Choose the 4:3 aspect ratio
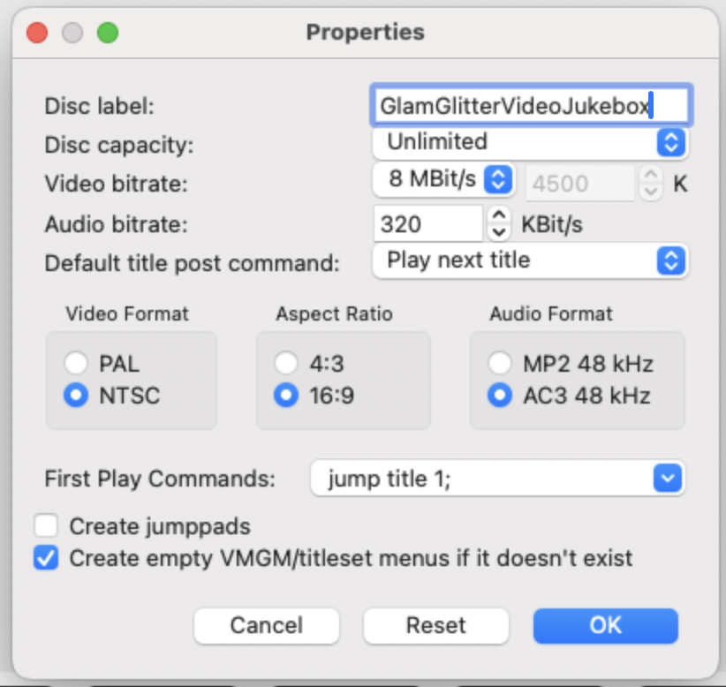 (286, 363)
